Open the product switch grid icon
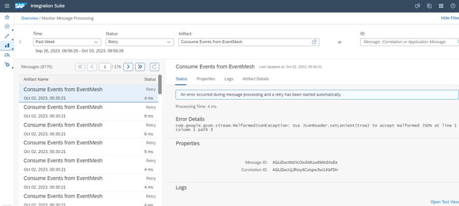 [441, 6]
